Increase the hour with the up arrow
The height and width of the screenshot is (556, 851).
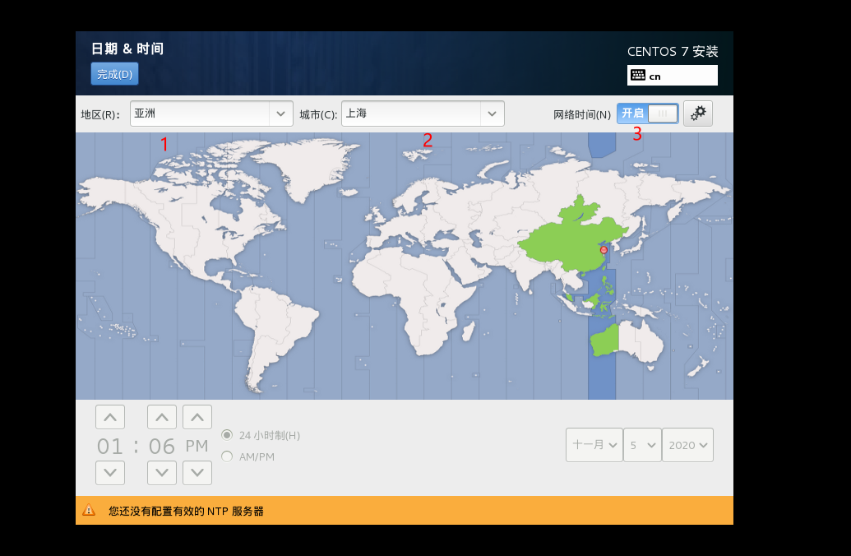(109, 416)
